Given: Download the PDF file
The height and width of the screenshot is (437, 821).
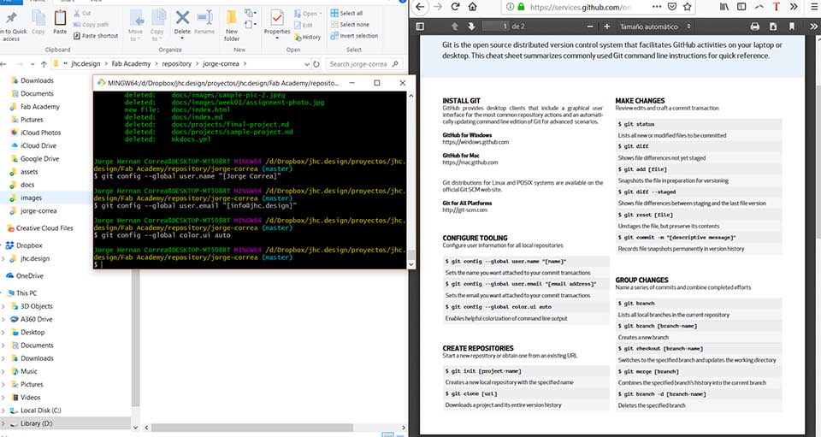Looking at the screenshot, I should [x=773, y=27].
